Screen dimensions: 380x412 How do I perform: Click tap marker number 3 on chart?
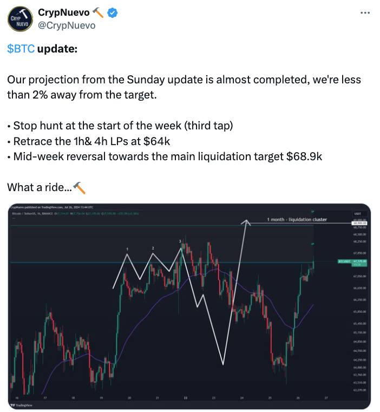coord(180,241)
